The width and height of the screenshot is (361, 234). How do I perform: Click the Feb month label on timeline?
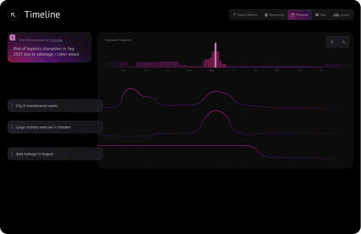coord(321,70)
